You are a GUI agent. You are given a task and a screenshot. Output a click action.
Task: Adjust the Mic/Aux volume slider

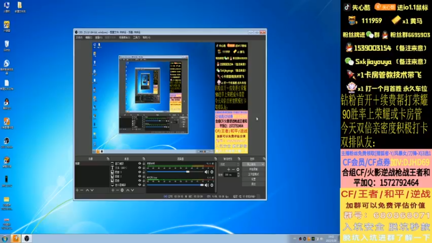(x=202, y=185)
